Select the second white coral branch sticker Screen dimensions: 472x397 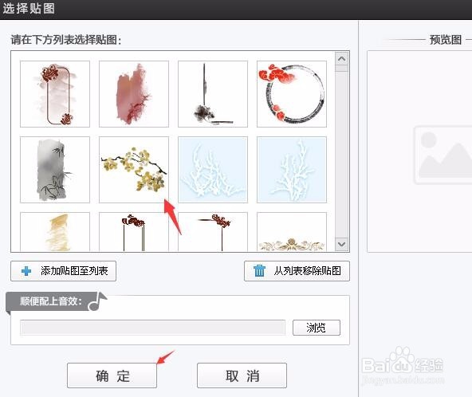291,170
